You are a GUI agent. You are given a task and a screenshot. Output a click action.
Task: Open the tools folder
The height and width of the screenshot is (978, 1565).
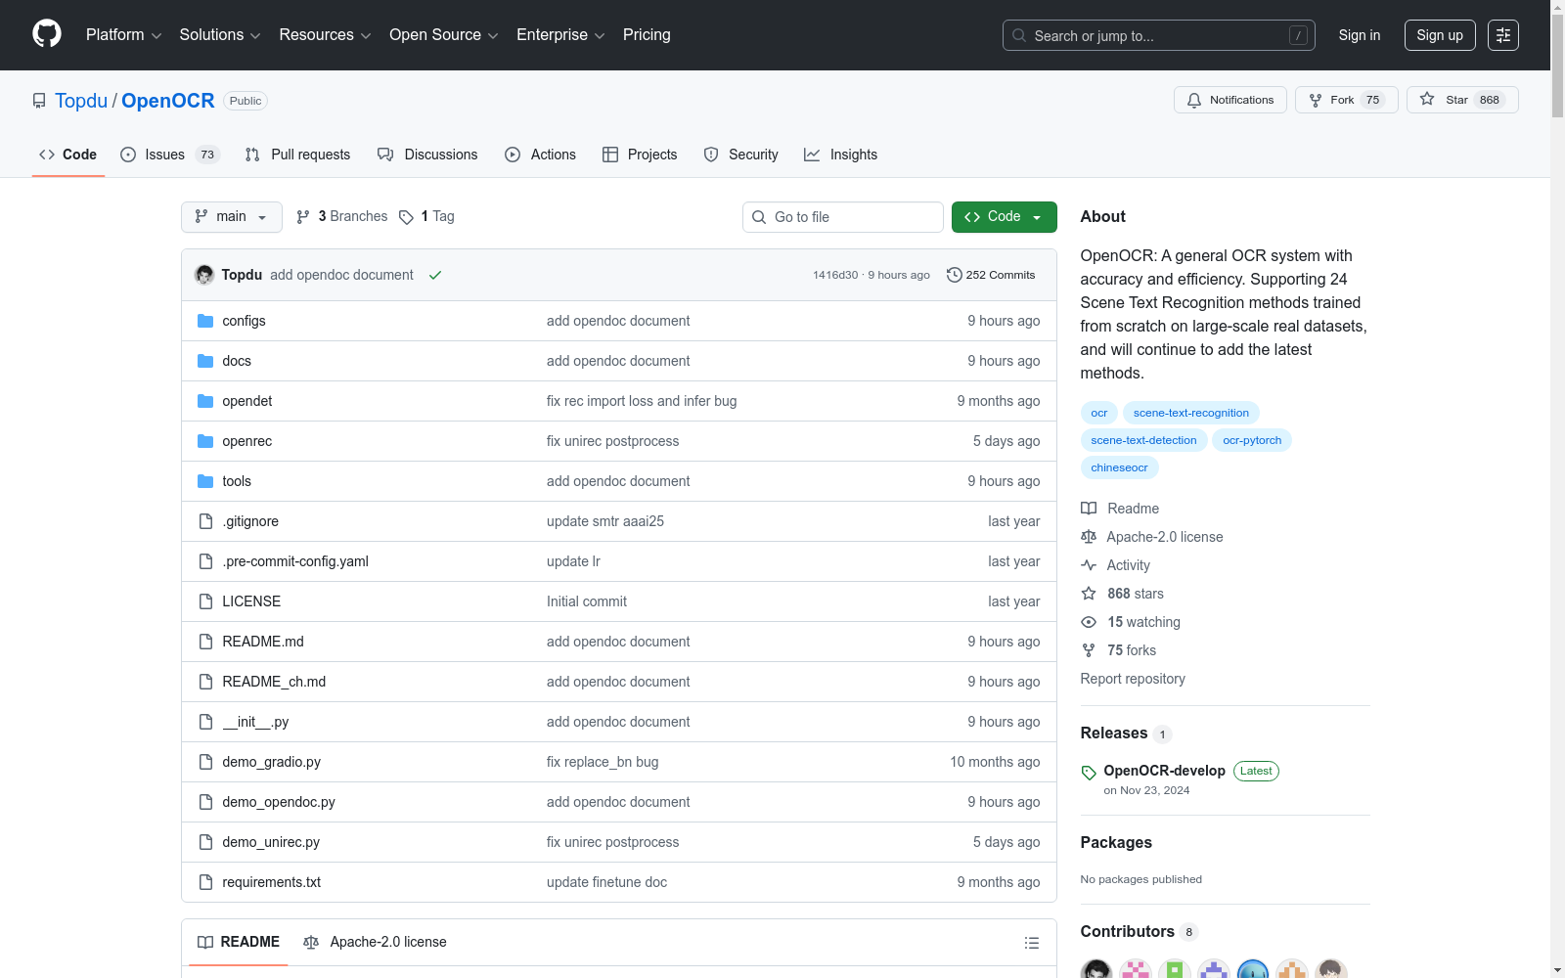pyautogui.click(x=237, y=481)
